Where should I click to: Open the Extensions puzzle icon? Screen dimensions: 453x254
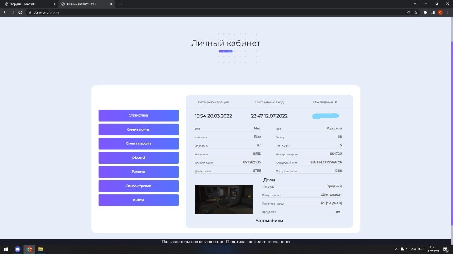pyautogui.click(x=425, y=12)
